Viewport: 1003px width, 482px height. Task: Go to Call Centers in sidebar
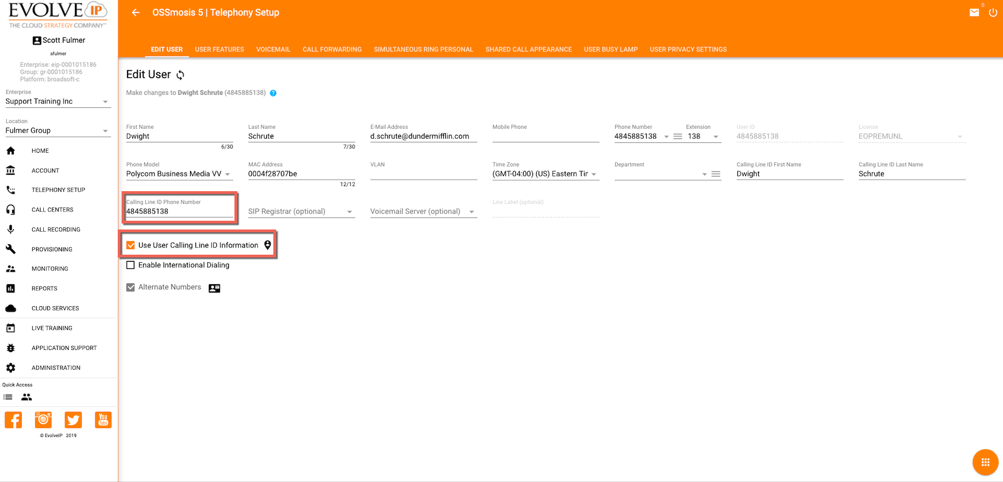click(x=52, y=210)
